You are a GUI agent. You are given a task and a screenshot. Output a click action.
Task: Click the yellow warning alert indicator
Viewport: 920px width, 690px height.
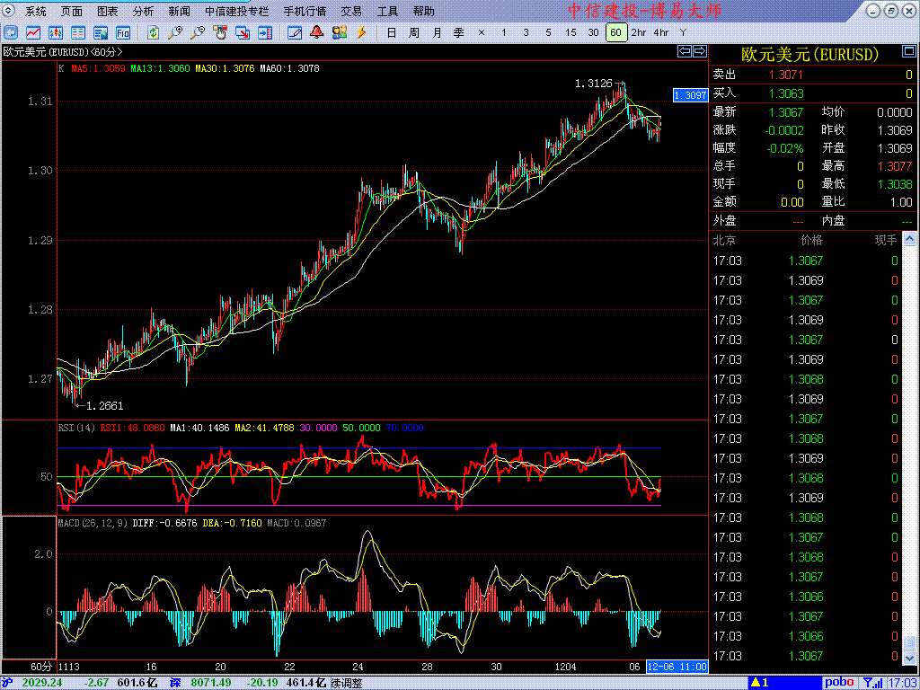coord(760,683)
